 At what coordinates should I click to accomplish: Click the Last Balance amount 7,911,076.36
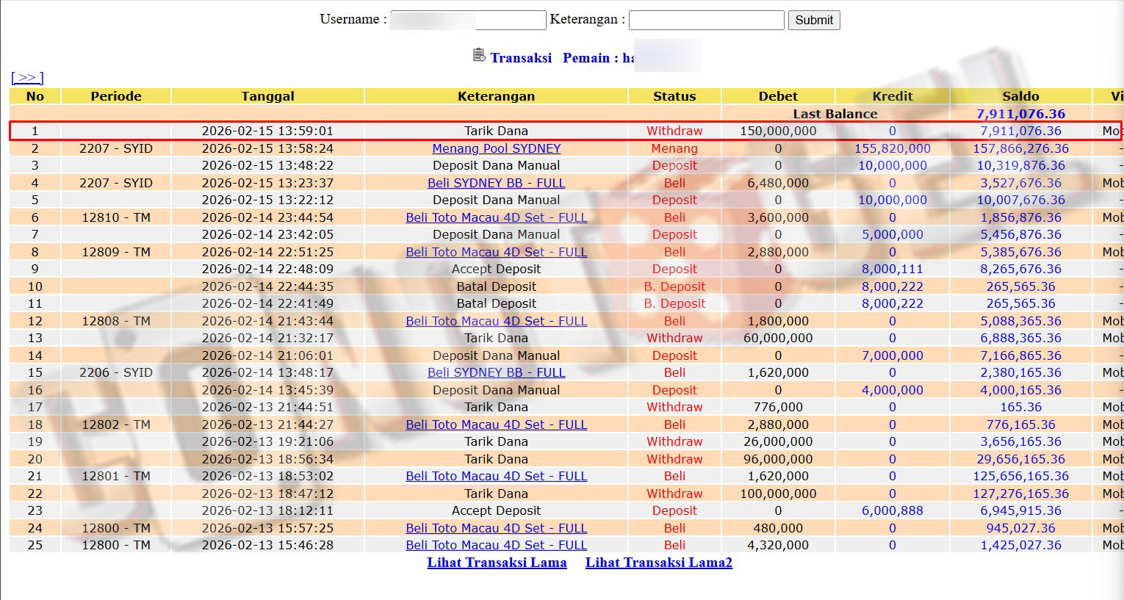point(1020,114)
